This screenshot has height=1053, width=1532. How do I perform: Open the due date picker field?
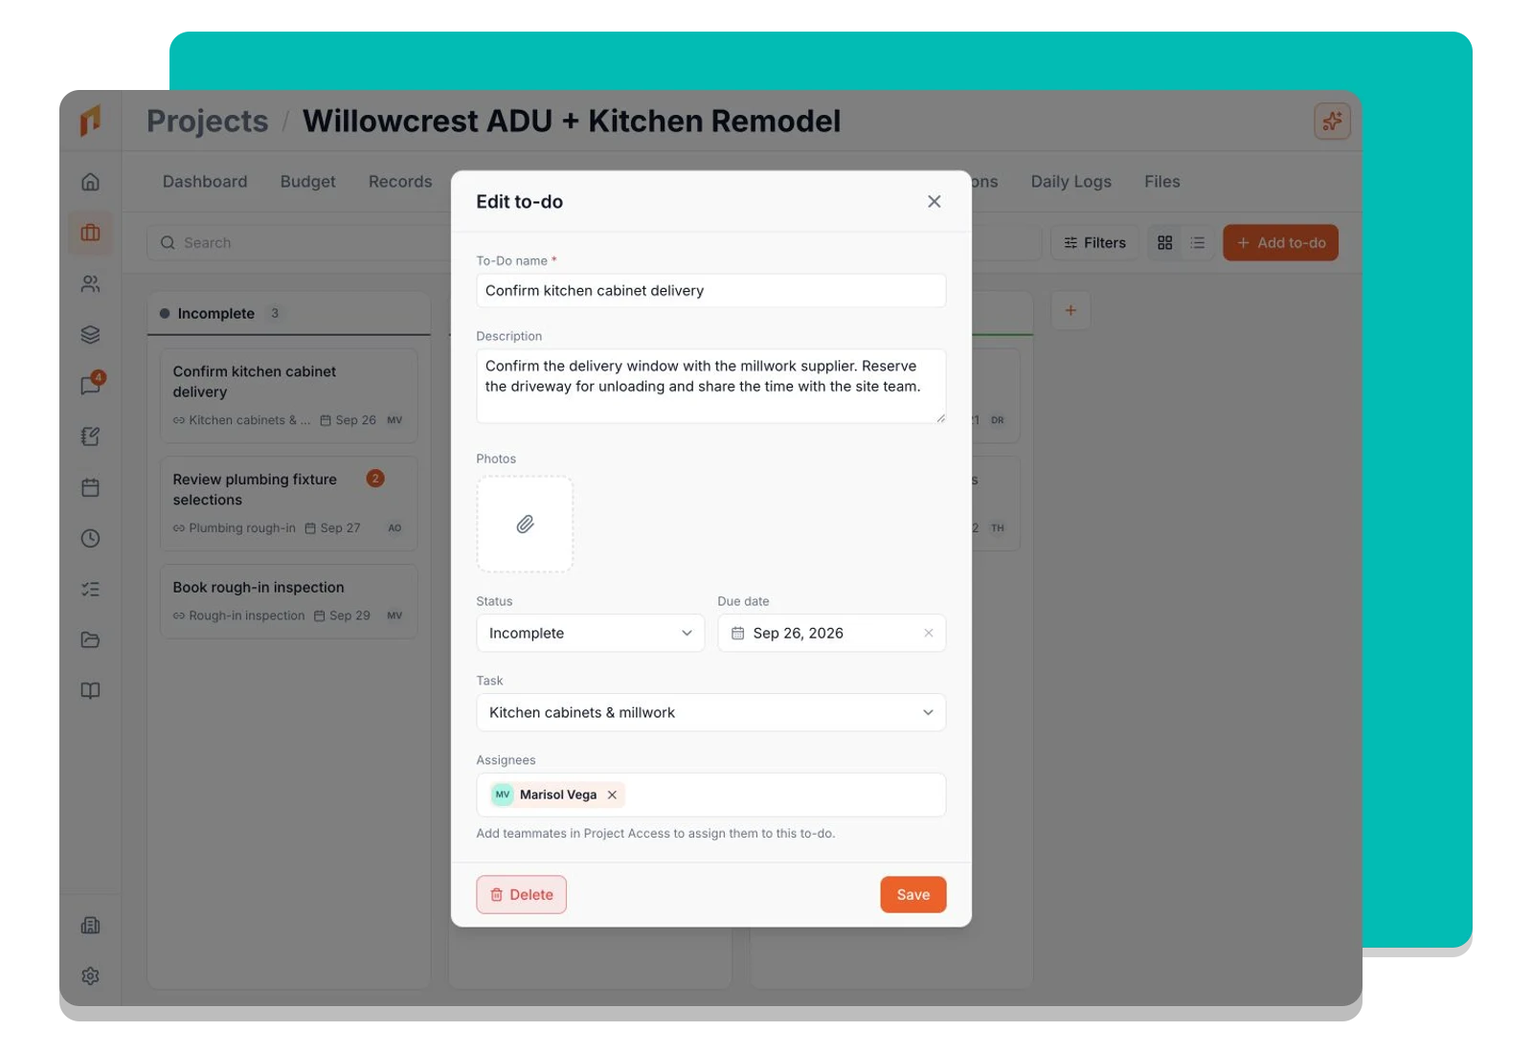(832, 633)
